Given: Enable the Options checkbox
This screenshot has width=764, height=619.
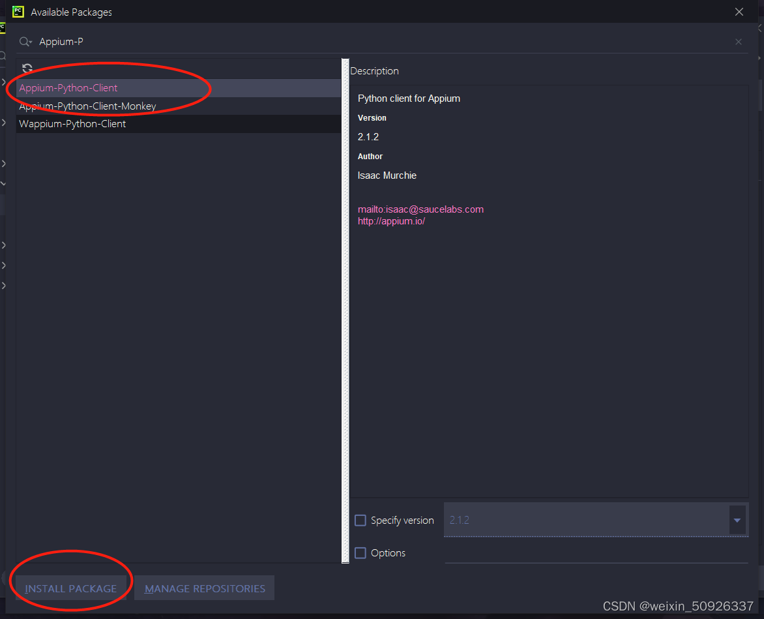Looking at the screenshot, I should click(x=360, y=553).
